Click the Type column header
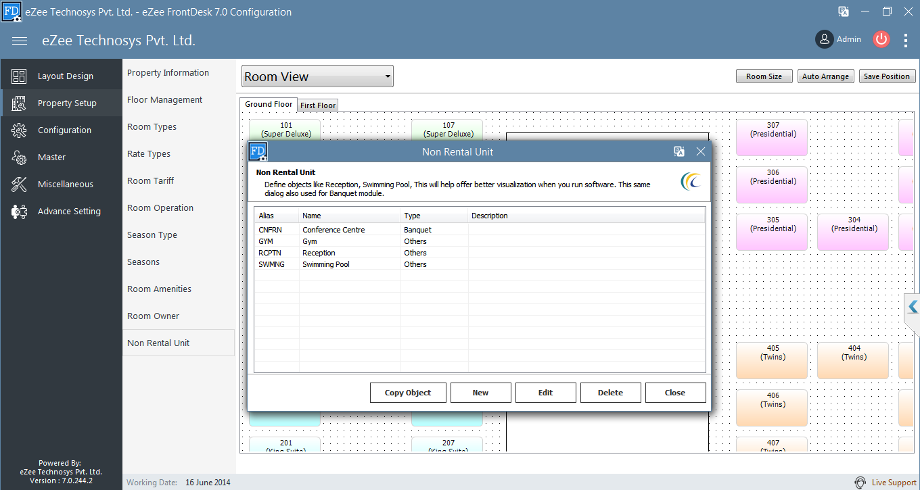The width and height of the screenshot is (920, 490). click(x=434, y=216)
